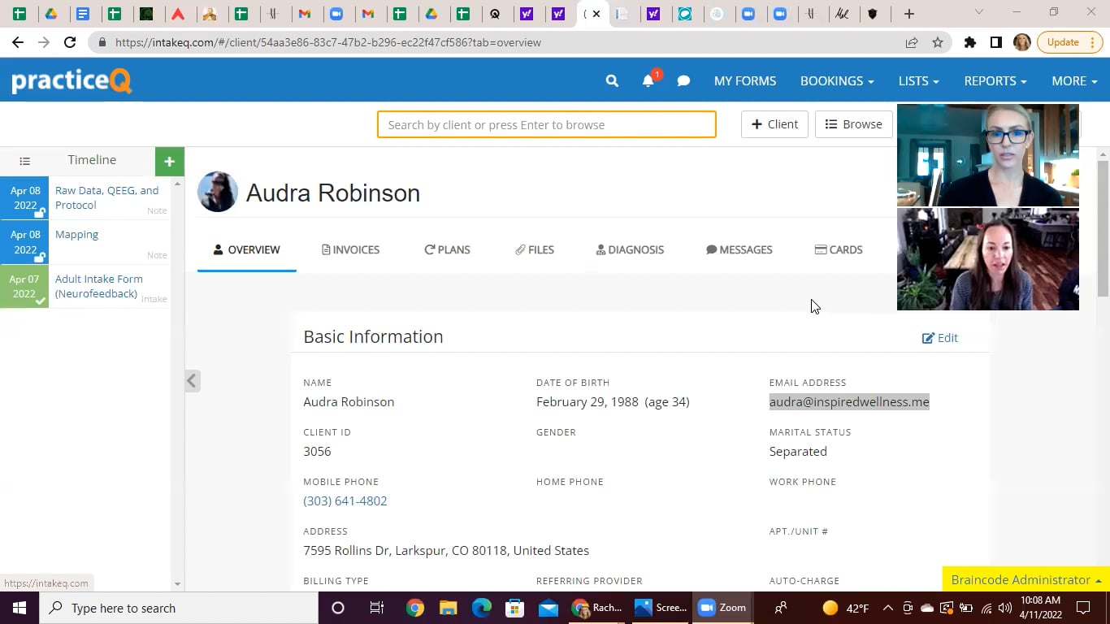1110x624 pixels.
Task: Click the add Client button
Action: (774, 124)
